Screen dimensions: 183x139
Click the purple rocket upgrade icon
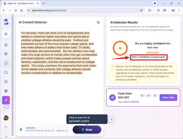6,100
